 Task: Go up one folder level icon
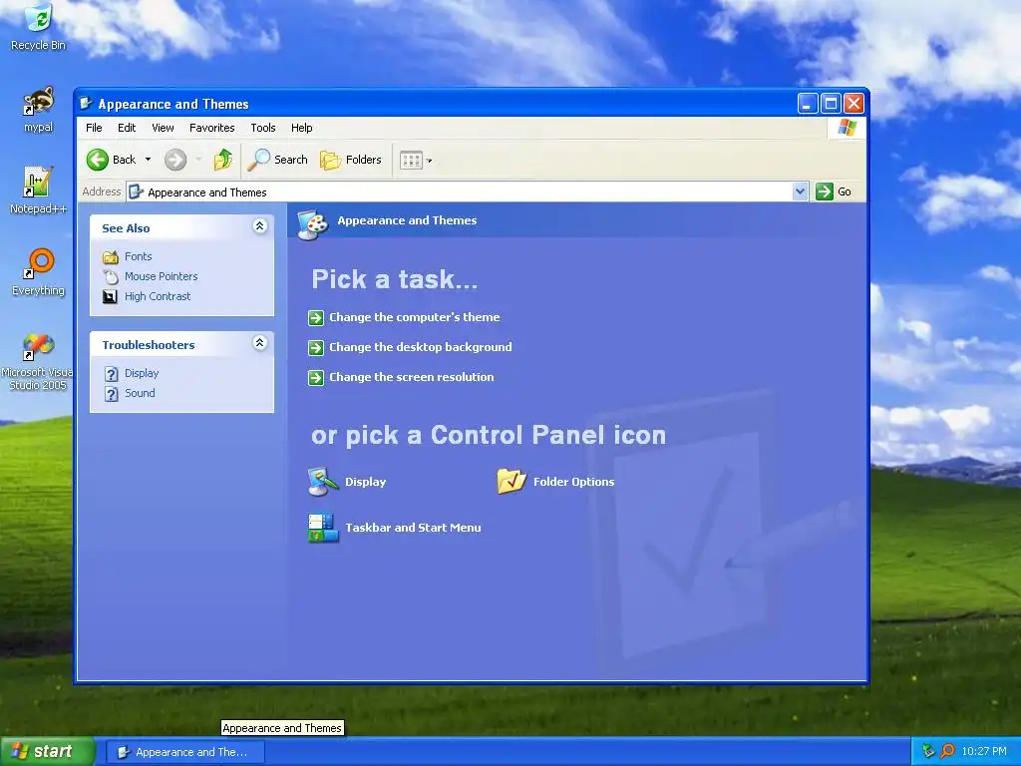pyautogui.click(x=223, y=160)
